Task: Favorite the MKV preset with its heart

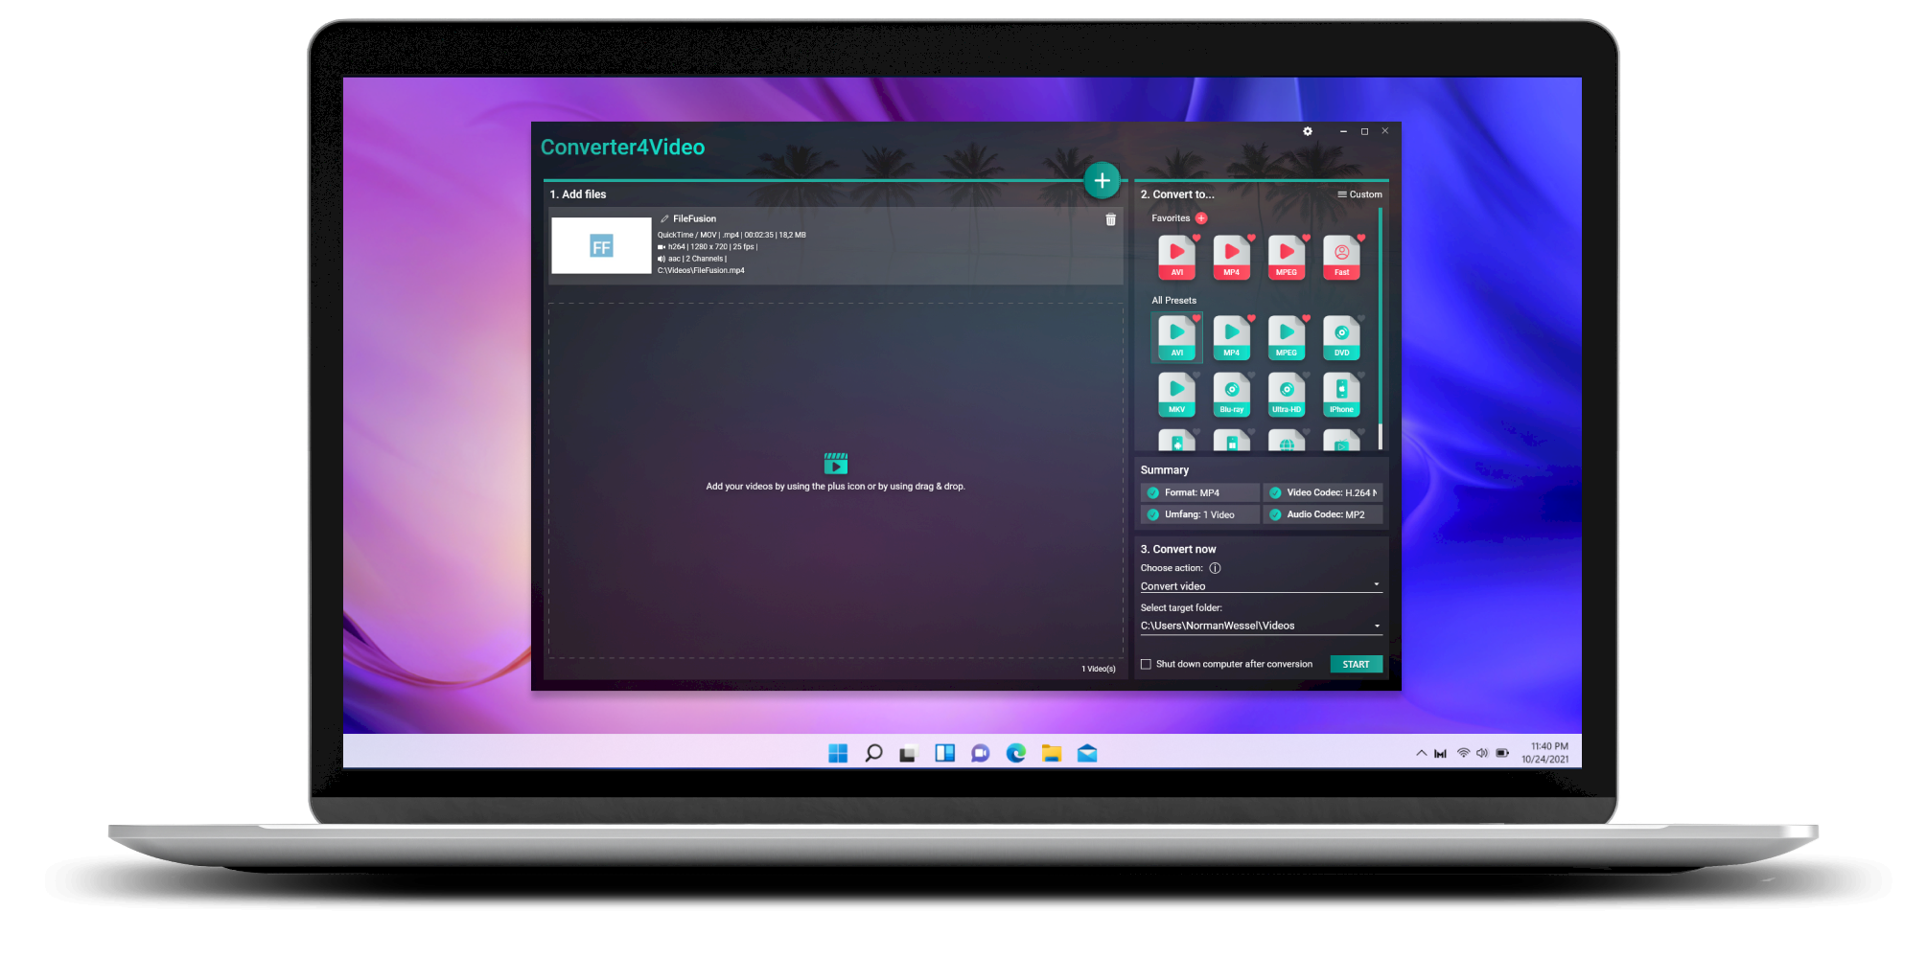Action: click(1196, 375)
